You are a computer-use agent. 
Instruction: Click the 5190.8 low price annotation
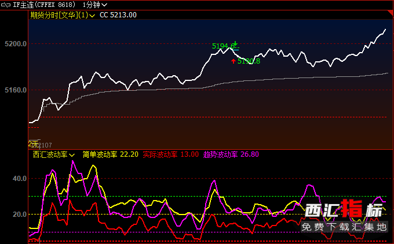[x=249, y=61]
